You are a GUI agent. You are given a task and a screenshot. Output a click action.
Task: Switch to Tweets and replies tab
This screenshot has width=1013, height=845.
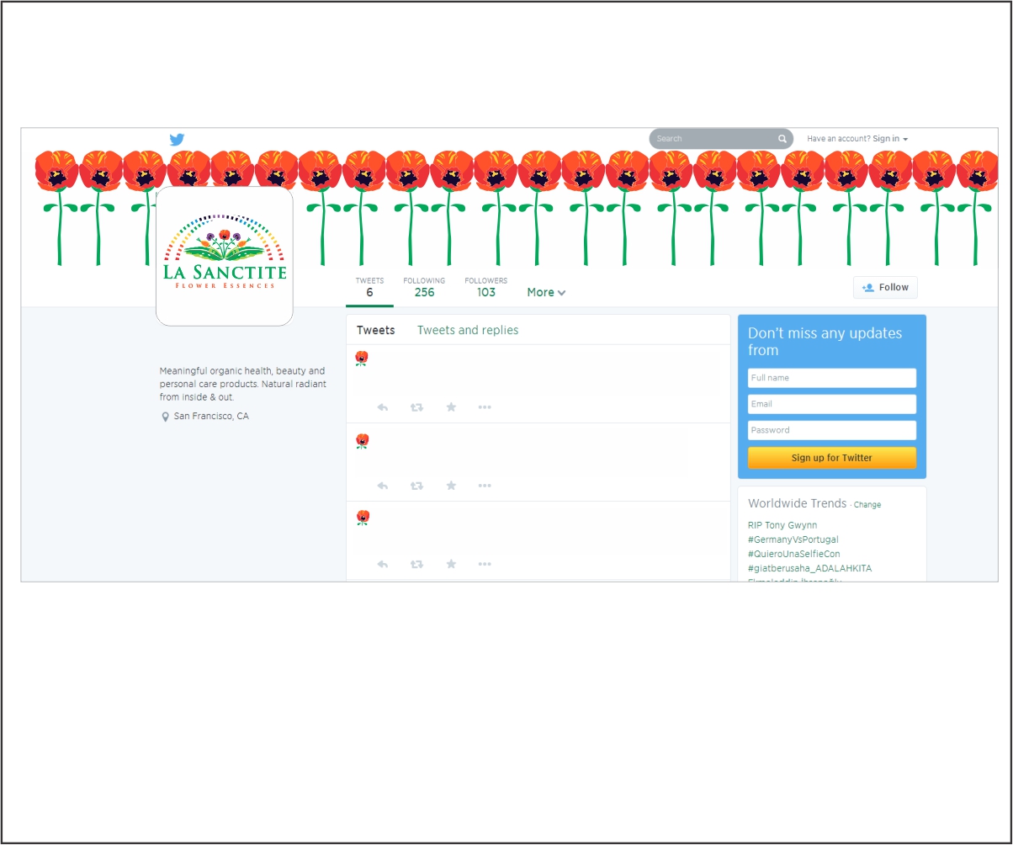tap(468, 330)
